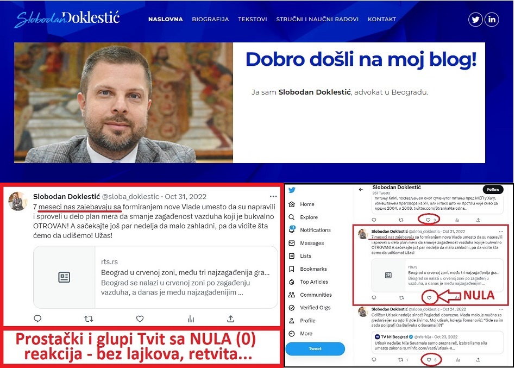Open the three-dot menu on the highlighted tweet
This screenshot has width=515, height=368.
tap(501, 232)
